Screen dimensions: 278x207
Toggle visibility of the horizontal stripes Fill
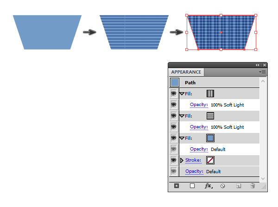point(174,115)
